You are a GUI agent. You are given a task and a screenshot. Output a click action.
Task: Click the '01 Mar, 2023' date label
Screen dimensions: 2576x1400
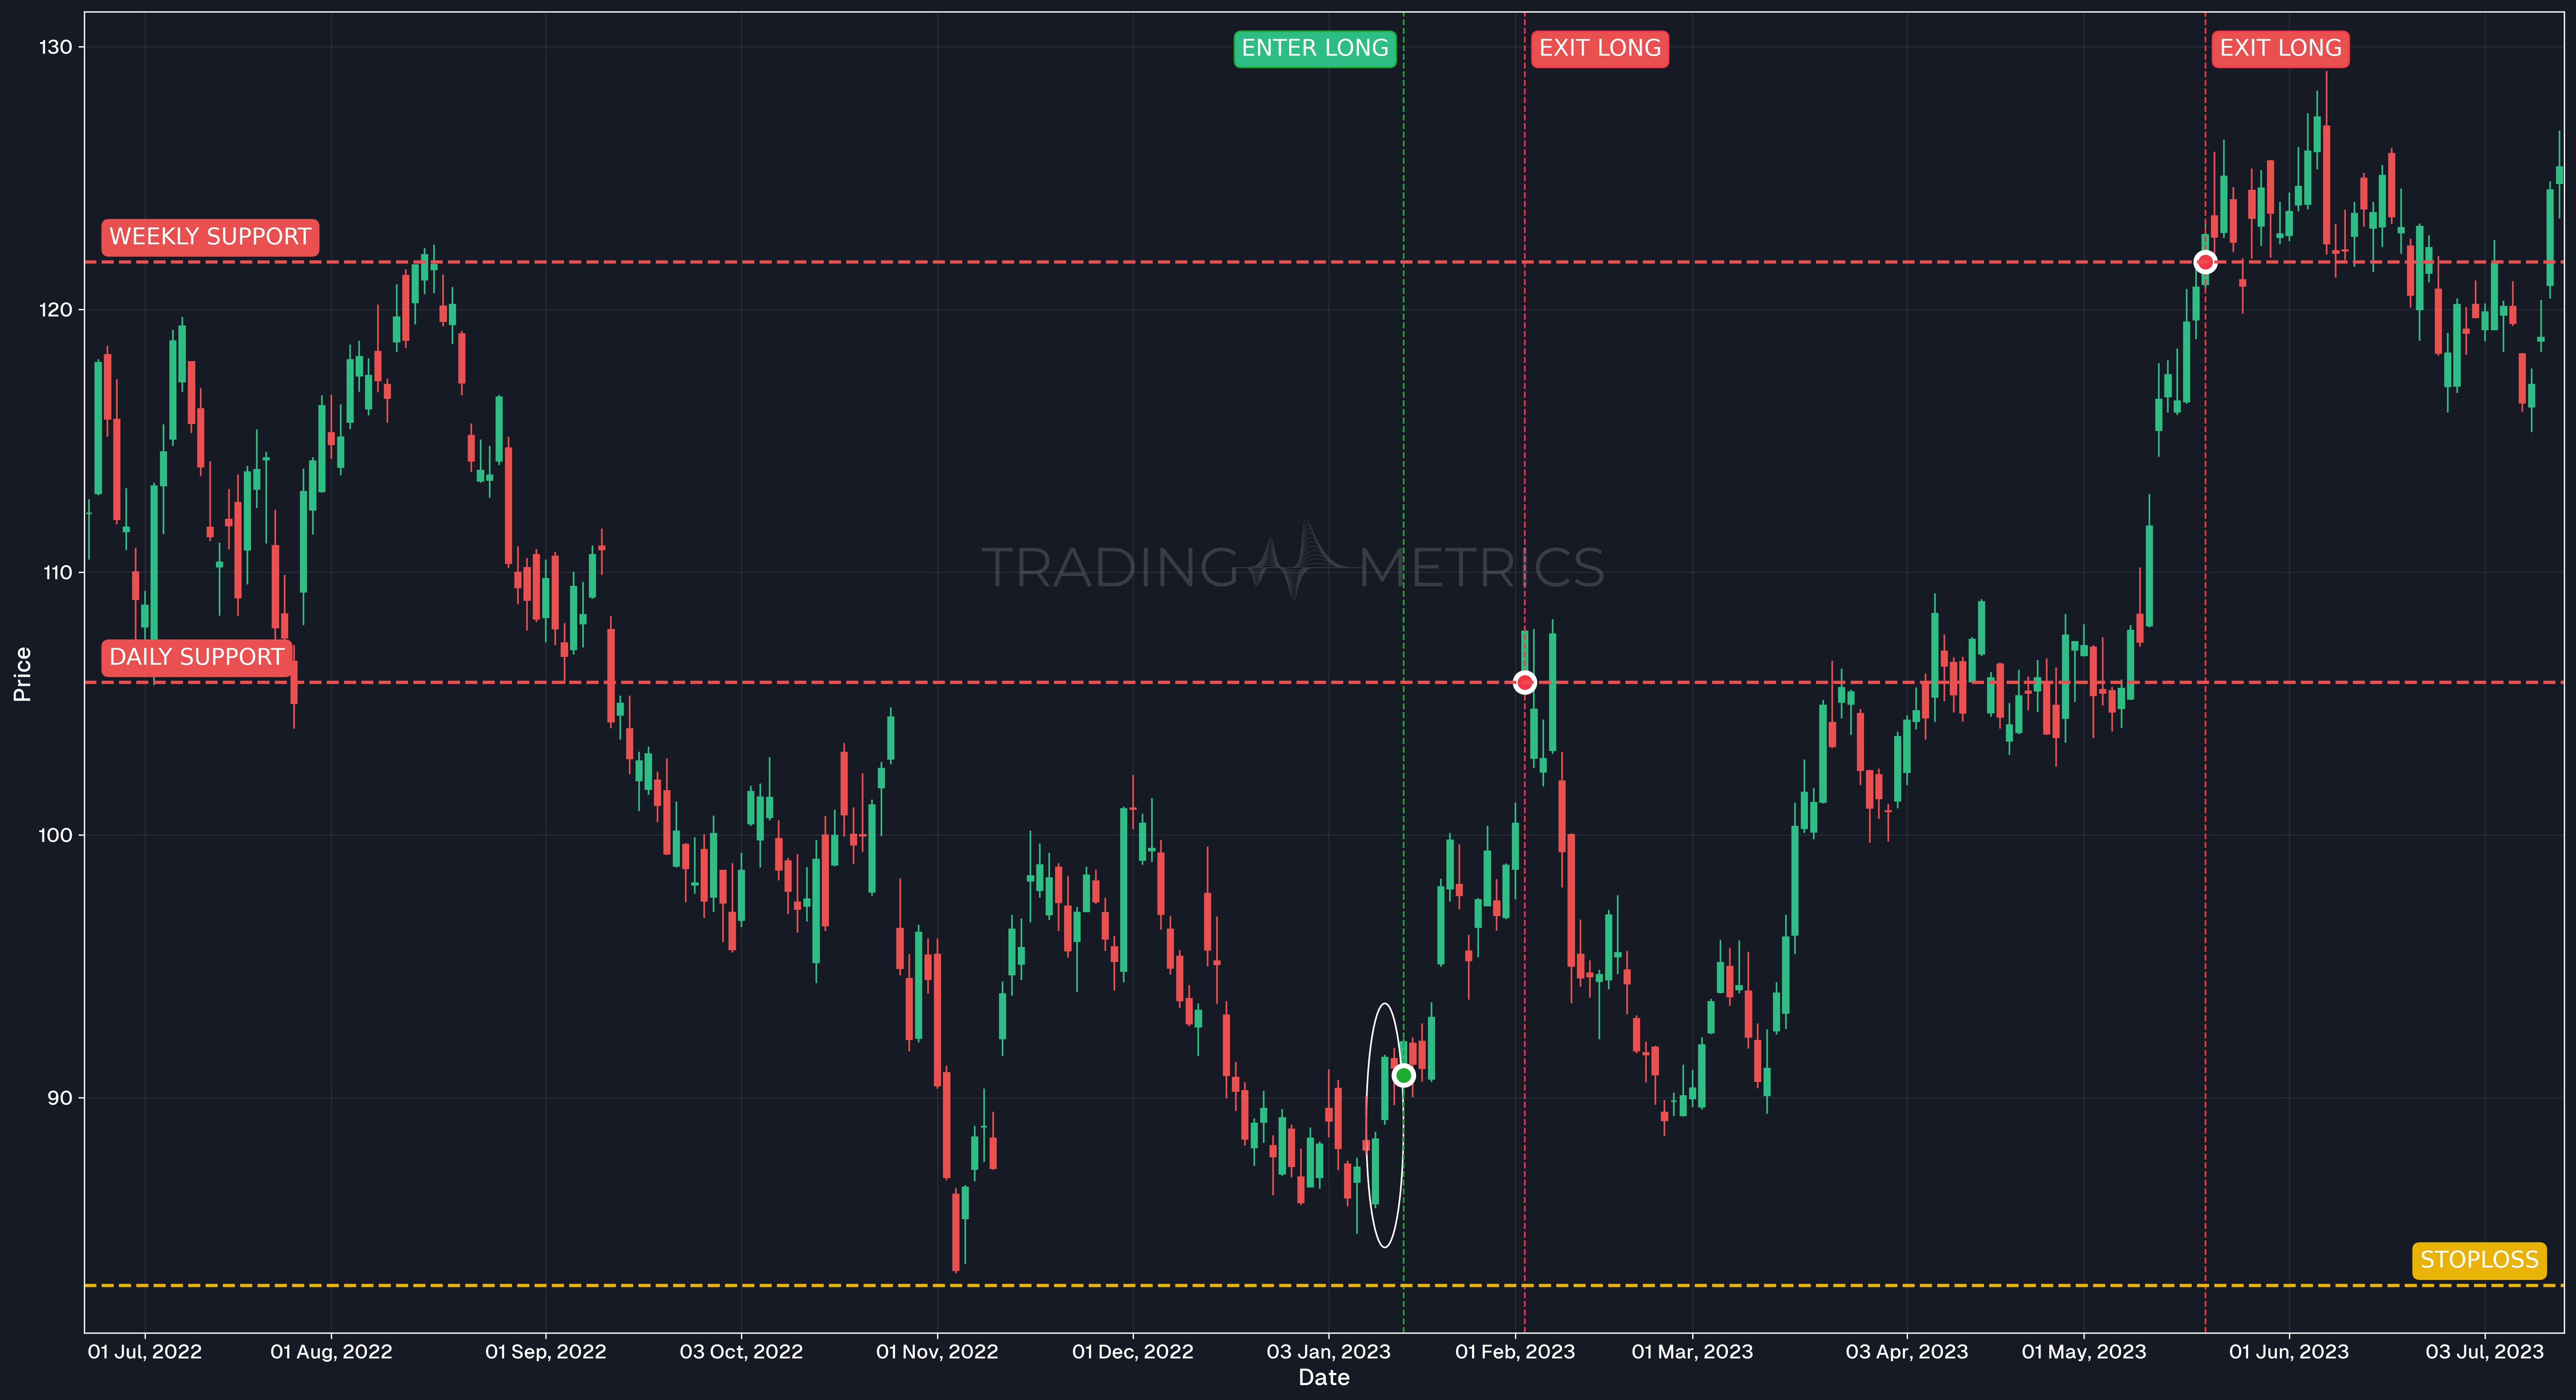(x=1692, y=1352)
